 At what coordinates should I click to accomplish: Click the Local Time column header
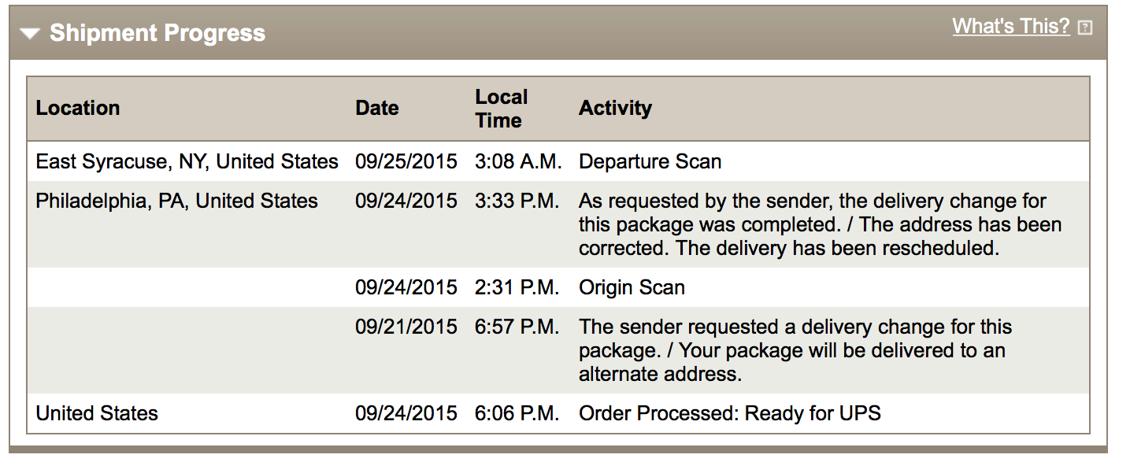coord(501,109)
